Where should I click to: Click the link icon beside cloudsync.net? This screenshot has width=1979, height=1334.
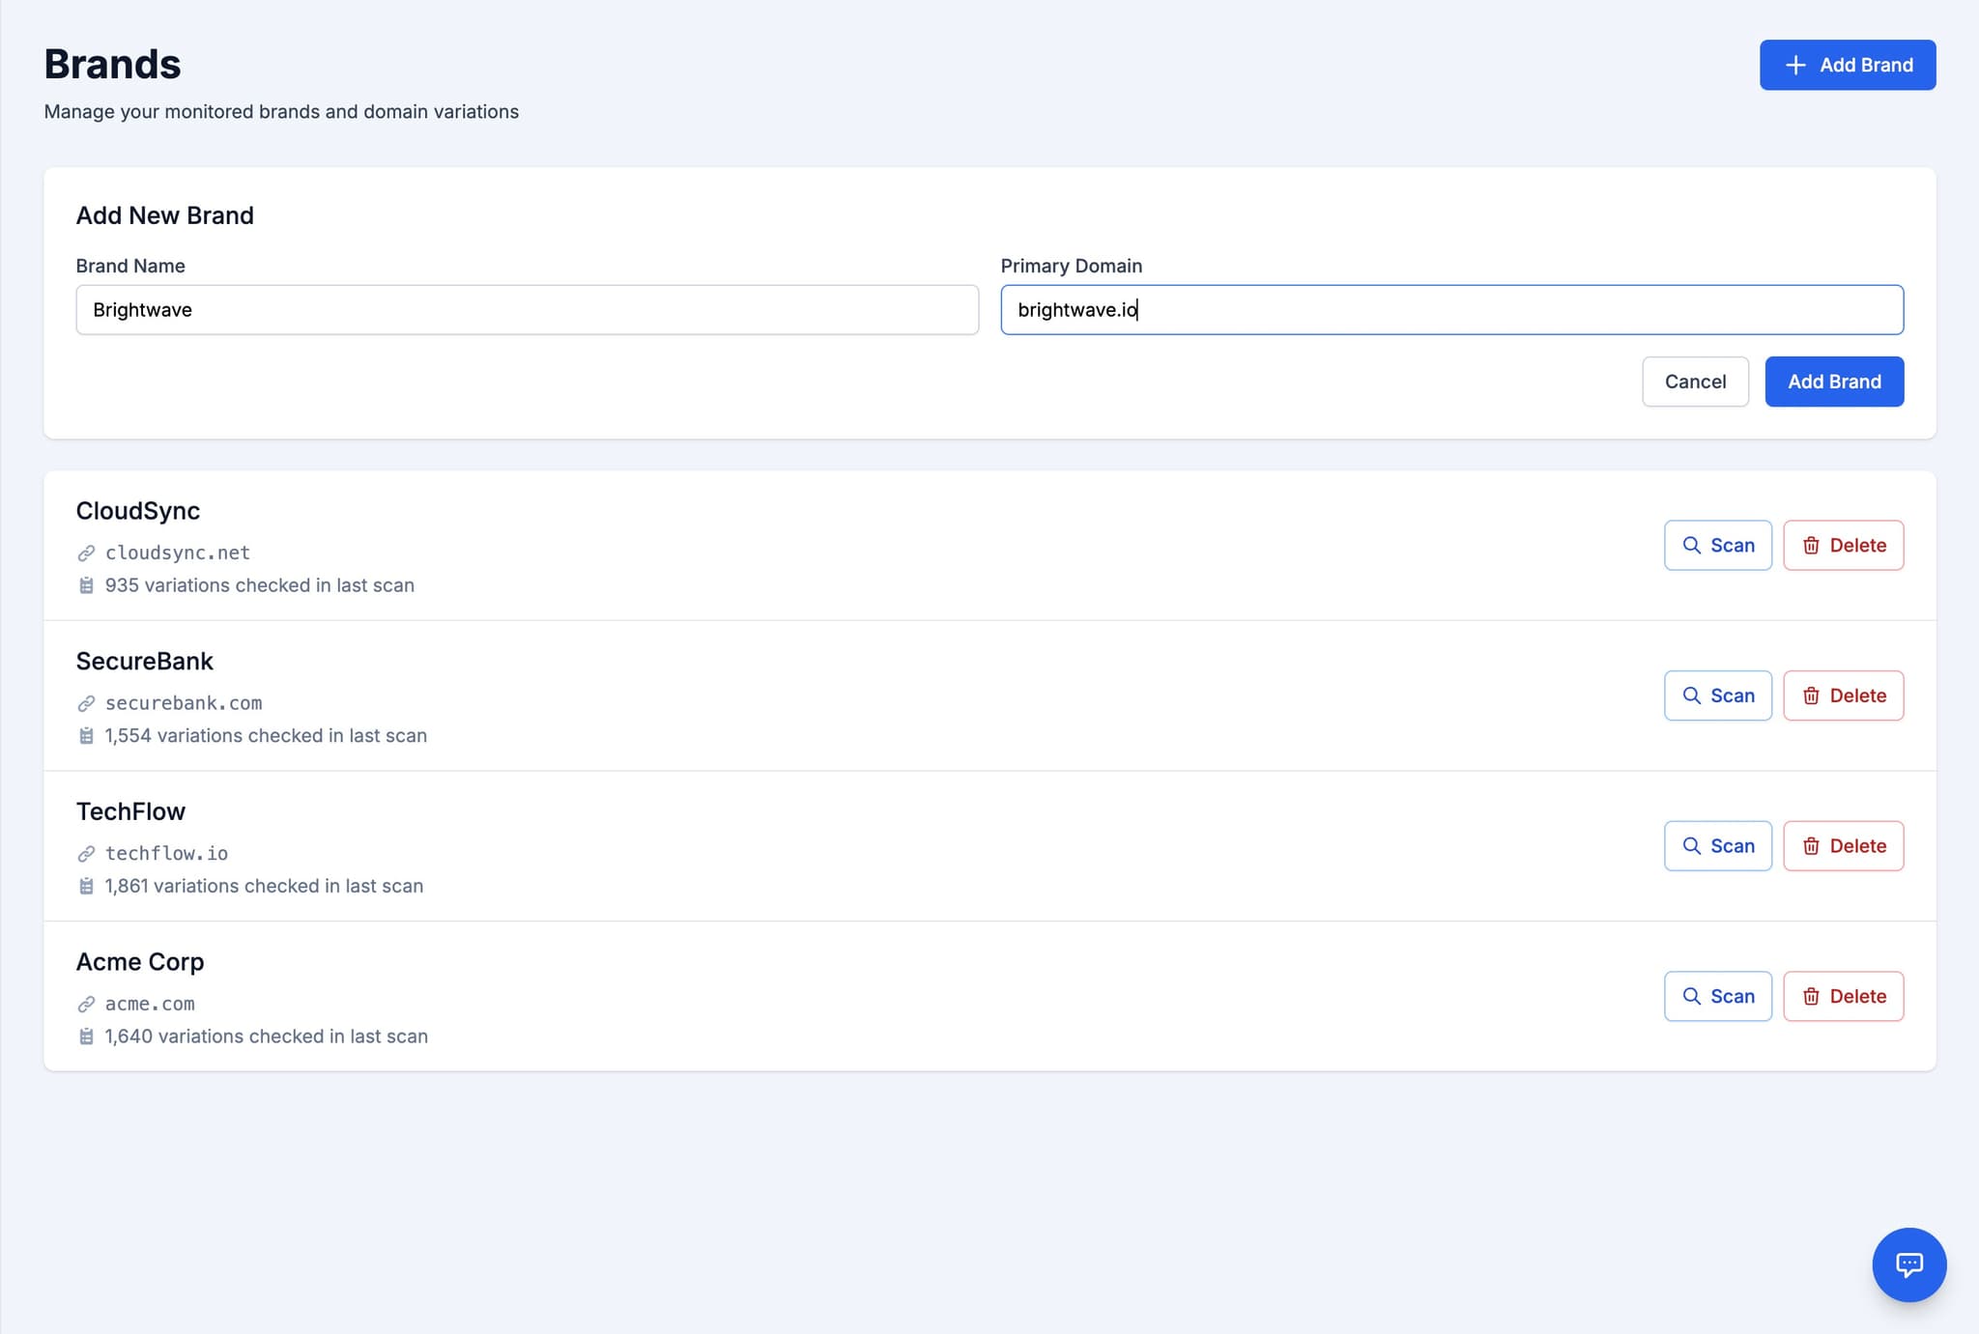(x=86, y=553)
